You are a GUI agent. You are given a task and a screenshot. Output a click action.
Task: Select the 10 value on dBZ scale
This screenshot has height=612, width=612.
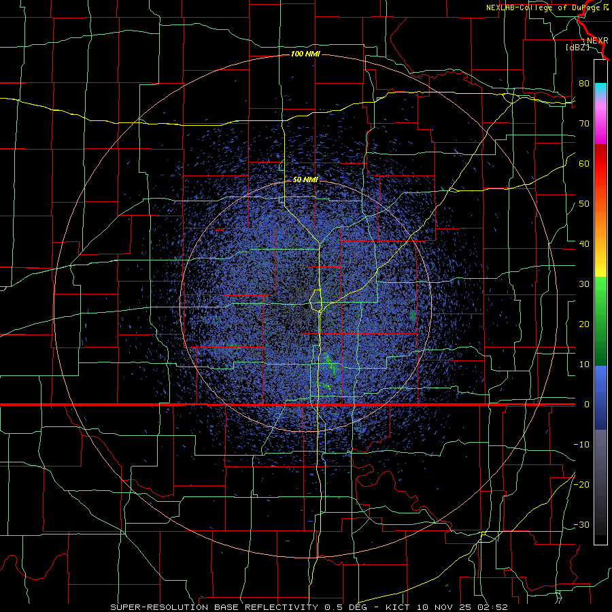coord(584,364)
